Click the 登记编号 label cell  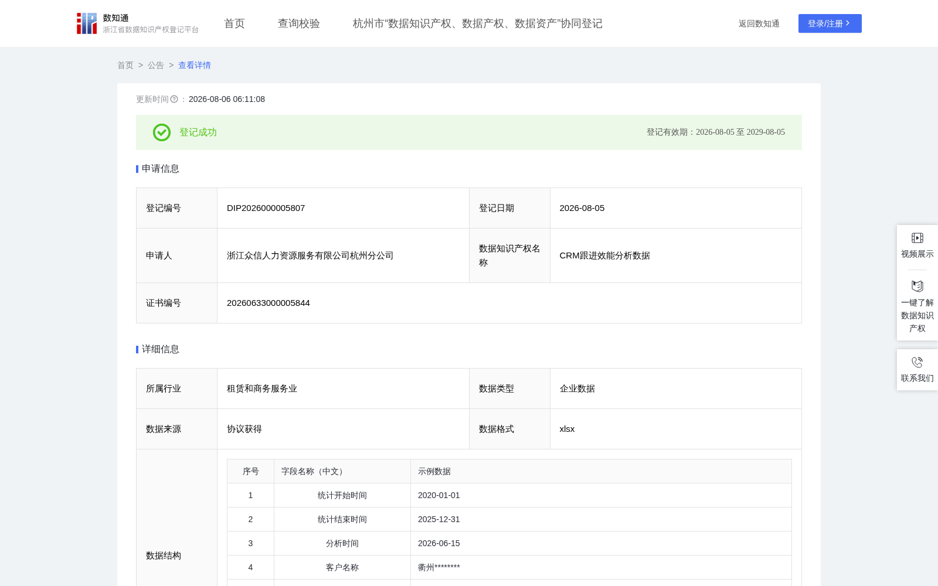[177, 208]
